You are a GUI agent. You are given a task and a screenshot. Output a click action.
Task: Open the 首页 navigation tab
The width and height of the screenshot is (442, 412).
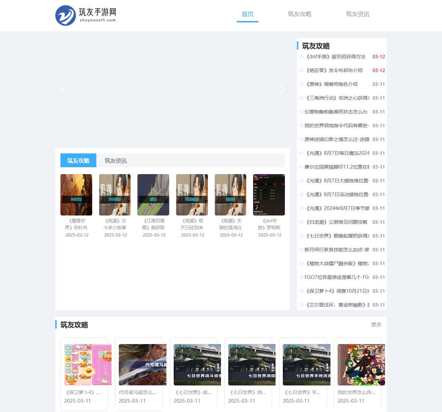point(248,14)
